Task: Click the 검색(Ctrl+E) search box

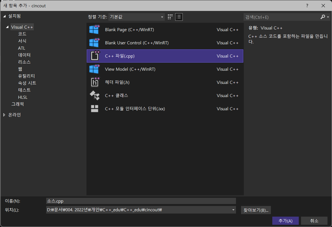Action: (282, 17)
